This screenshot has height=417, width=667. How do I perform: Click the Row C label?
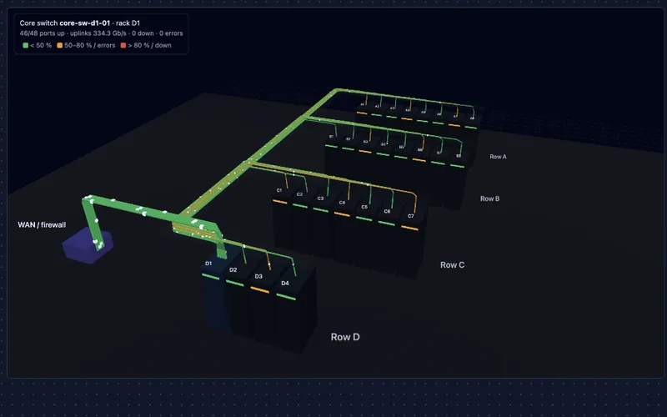(452, 264)
